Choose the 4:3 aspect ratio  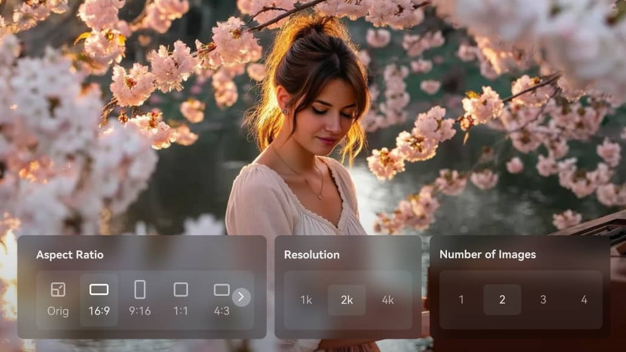pyautogui.click(x=221, y=300)
